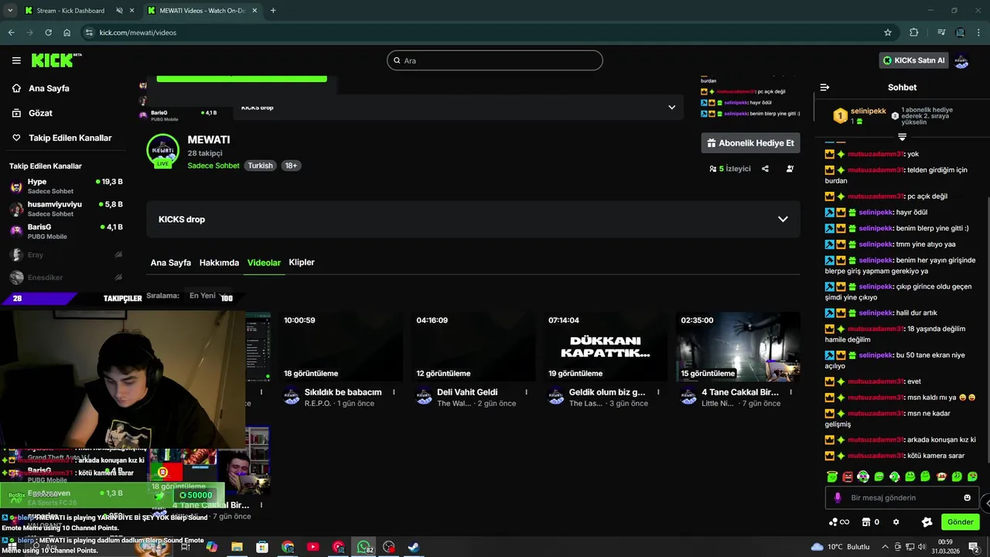
Task: Open Deli Vahit Geldi video thumbnail
Action: [x=473, y=347]
